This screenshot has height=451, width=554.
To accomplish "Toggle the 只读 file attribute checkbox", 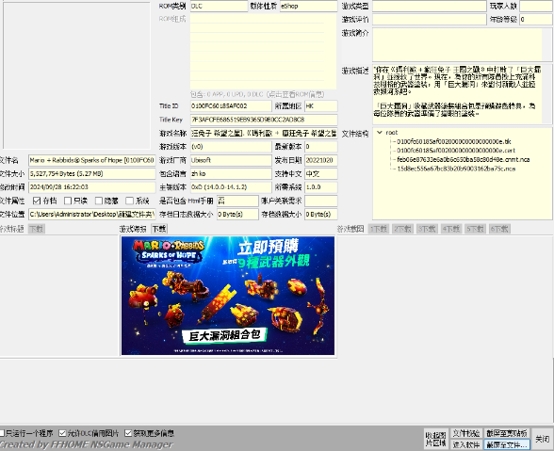I will click(x=68, y=201).
